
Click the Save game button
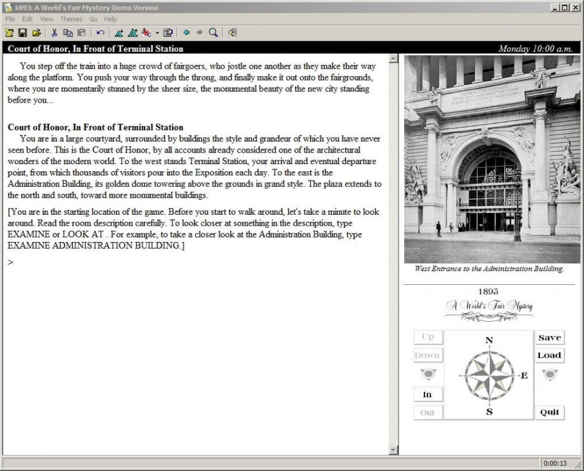click(x=550, y=338)
